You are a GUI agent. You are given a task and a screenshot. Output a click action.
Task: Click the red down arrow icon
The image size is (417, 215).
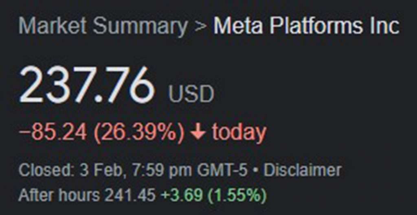pyautogui.click(x=198, y=132)
